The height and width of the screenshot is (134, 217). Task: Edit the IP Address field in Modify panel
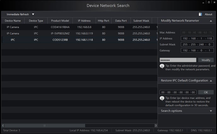click(197, 39)
